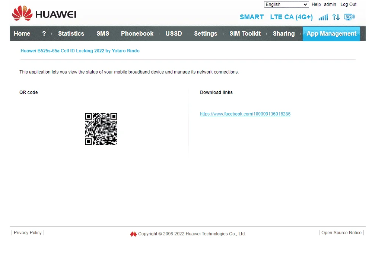
Task: Open the Privacy Policy link
Action: pyautogui.click(x=28, y=233)
